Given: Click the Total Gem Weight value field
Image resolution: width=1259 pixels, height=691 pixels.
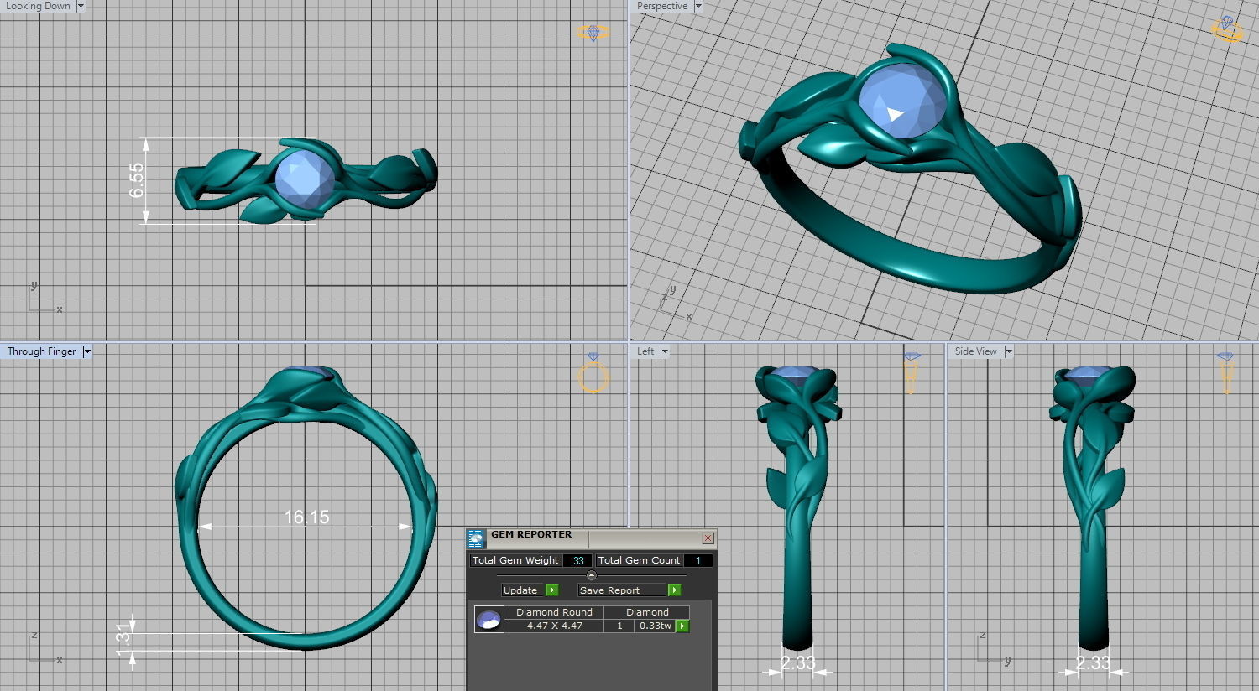Looking at the screenshot, I should 578,560.
